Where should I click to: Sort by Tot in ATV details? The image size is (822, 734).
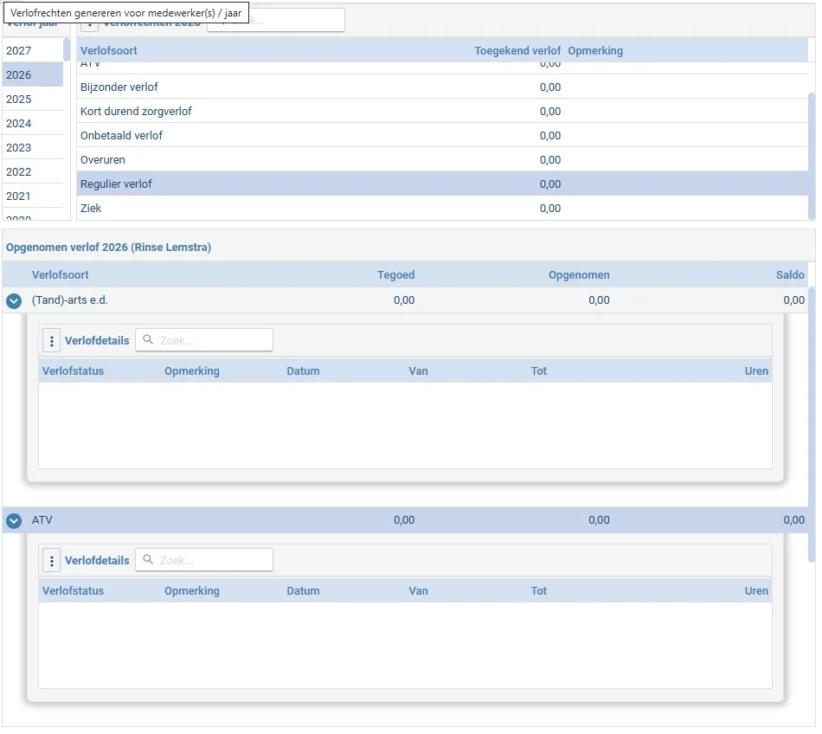pyautogui.click(x=539, y=591)
